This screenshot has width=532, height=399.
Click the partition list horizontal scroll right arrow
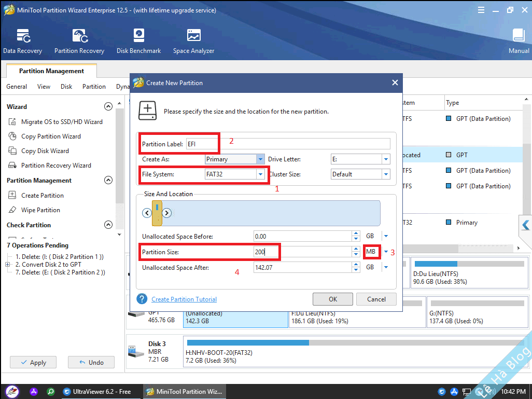click(519, 248)
